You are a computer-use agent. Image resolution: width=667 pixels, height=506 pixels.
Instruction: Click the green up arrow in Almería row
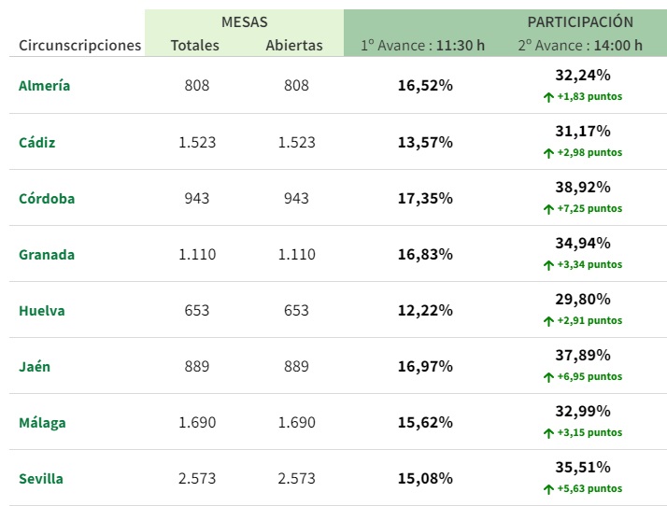pos(548,96)
